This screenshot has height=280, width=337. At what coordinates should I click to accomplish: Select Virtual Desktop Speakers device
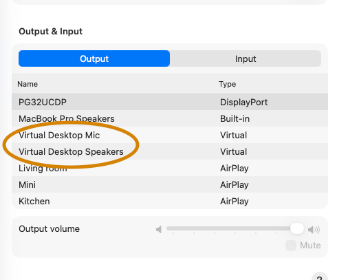tap(170, 151)
